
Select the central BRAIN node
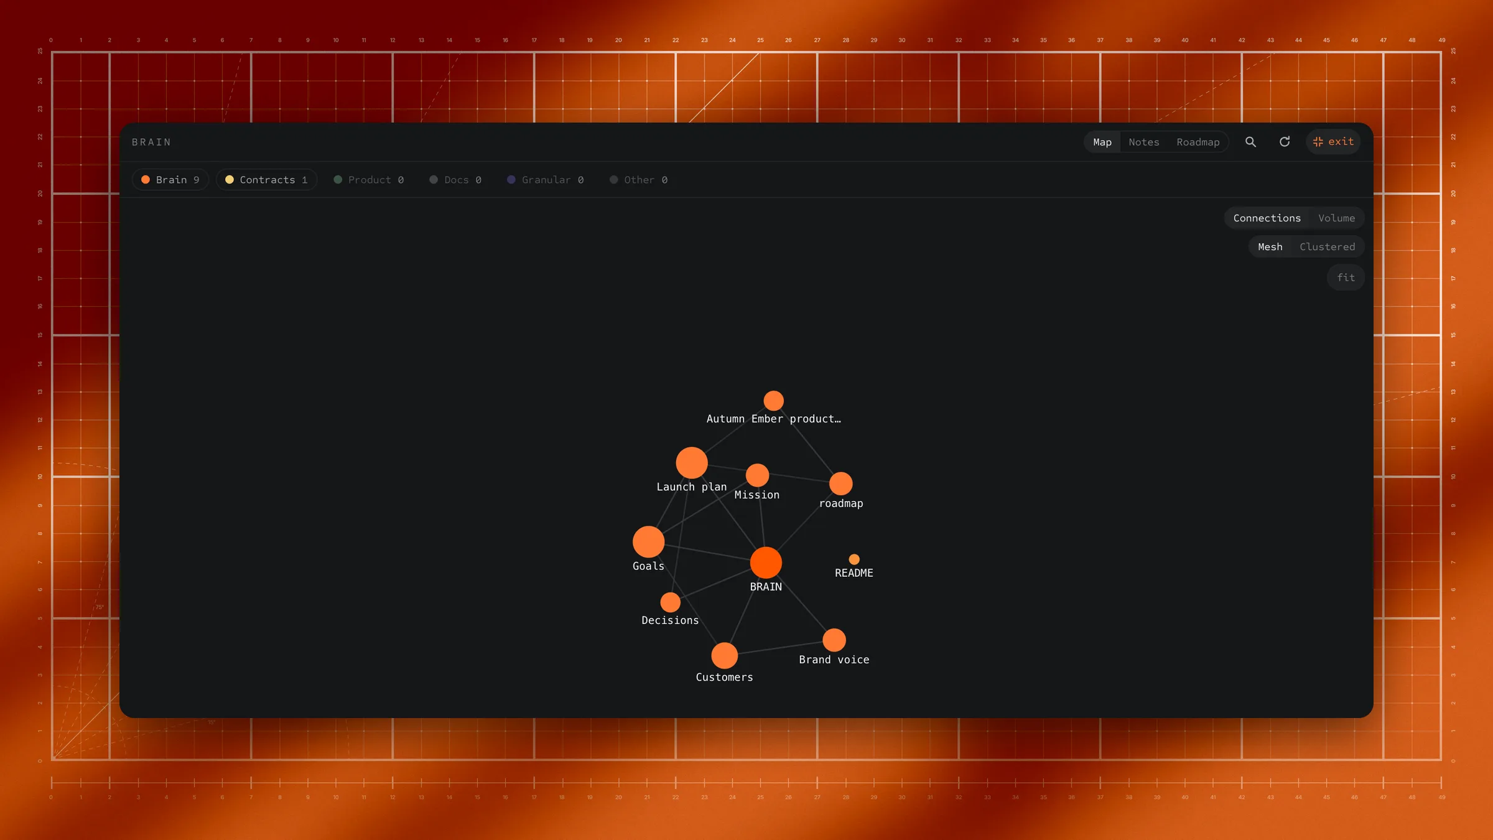pyautogui.click(x=766, y=562)
